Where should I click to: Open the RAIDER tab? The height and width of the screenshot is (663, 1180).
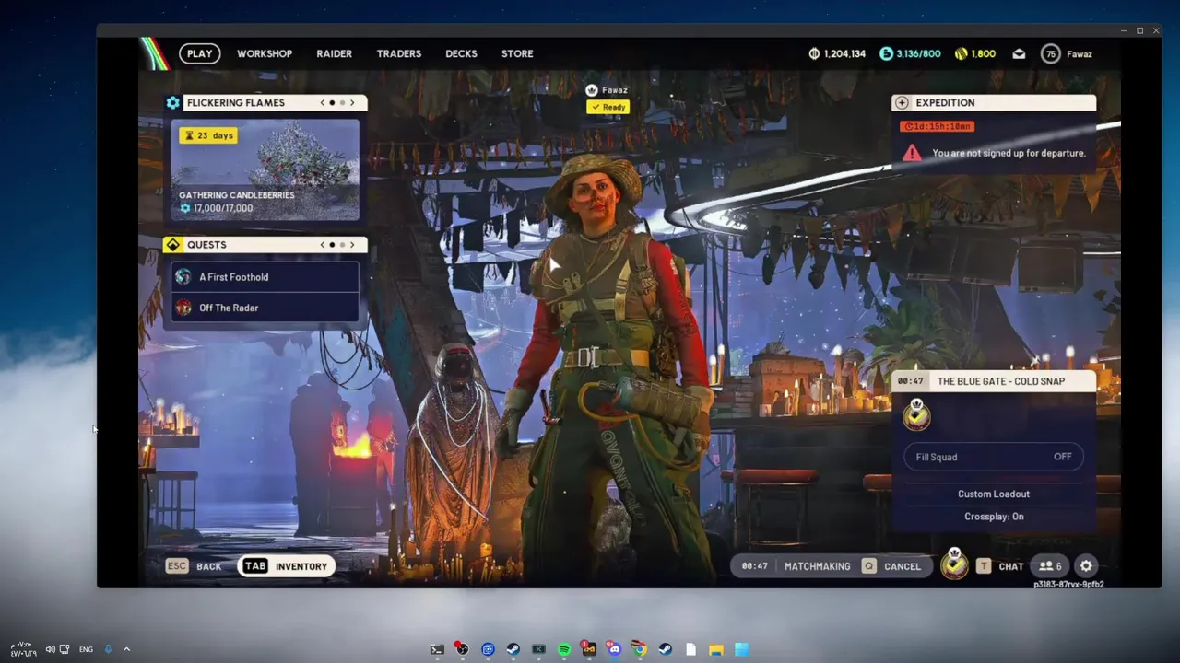point(334,53)
